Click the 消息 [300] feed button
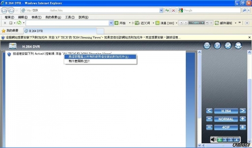252x148 pixels. 165,23
